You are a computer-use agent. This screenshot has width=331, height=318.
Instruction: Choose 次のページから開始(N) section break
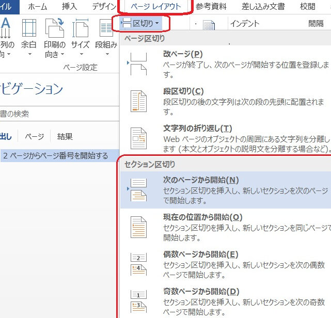pyautogui.click(x=226, y=190)
